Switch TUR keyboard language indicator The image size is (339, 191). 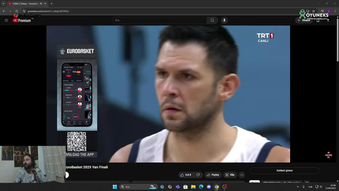(310, 187)
